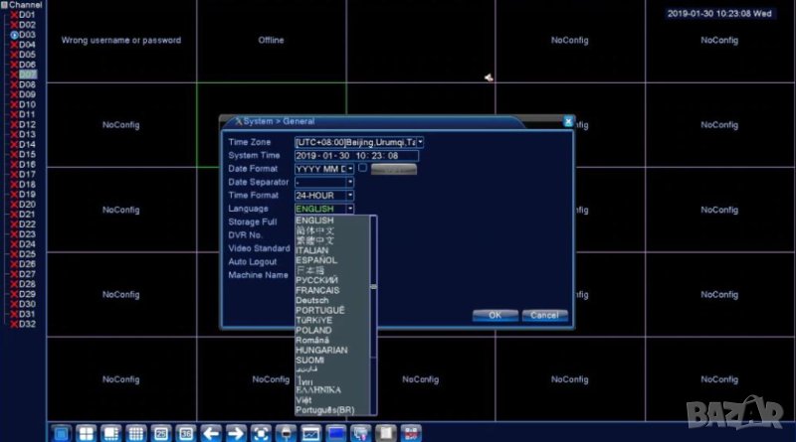Open the Time Format 24-HOUR dropdown
Viewport: 796px width, 442px height.
pos(349,196)
